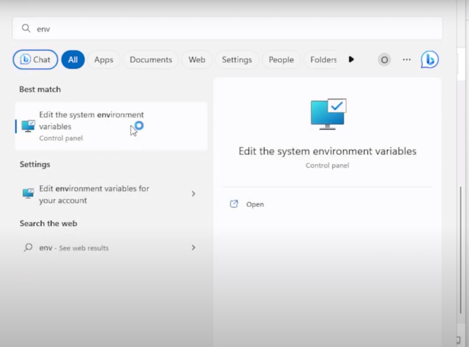Click the Open external-link icon
Image resolution: width=469 pixels, height=347 pixels.
tap(234, 204)
